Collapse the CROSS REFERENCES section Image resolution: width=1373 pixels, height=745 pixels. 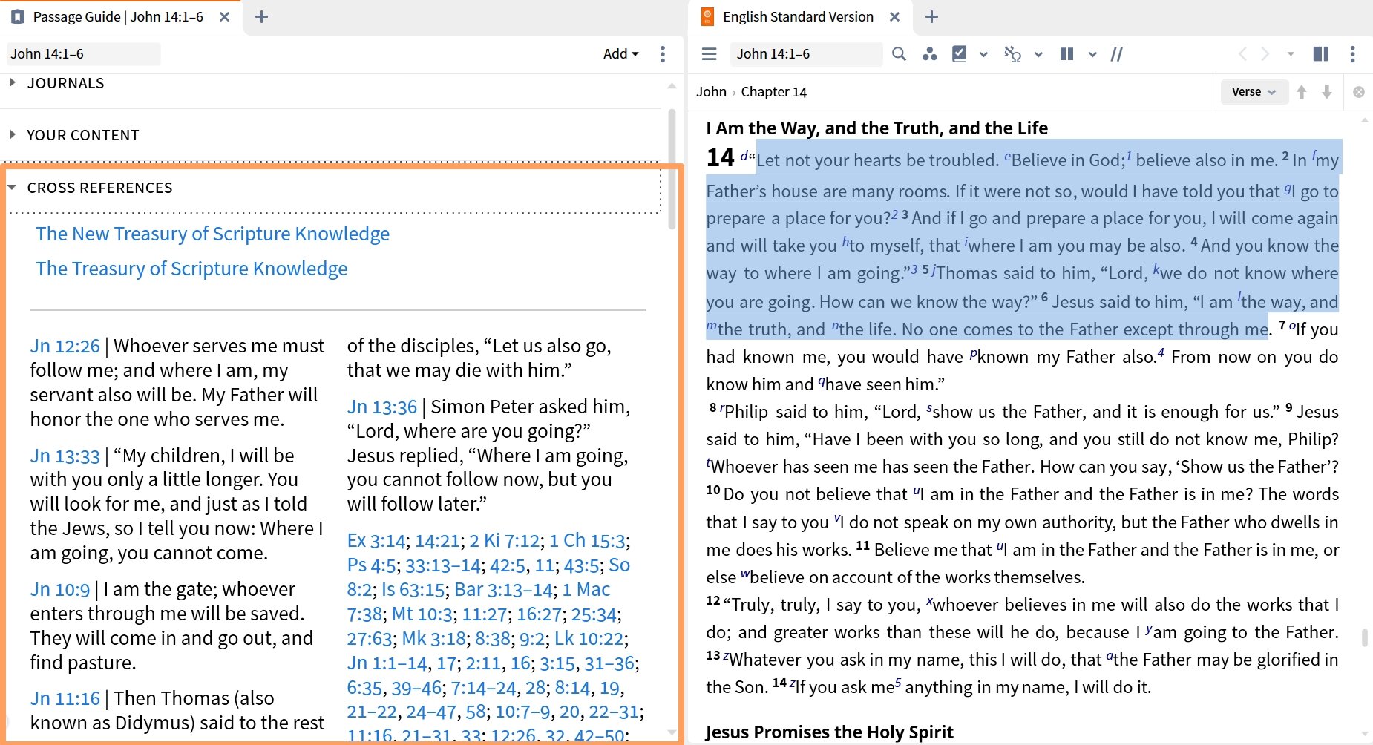[12, 188]
